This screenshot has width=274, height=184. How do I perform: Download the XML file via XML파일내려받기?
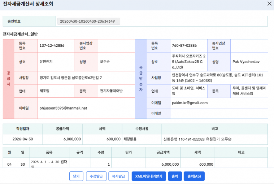(x=149, y=176)
